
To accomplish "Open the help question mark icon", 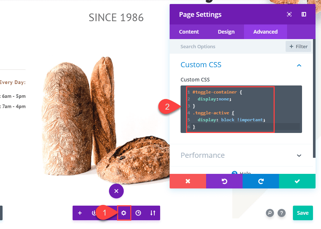I will coord(281,213).
